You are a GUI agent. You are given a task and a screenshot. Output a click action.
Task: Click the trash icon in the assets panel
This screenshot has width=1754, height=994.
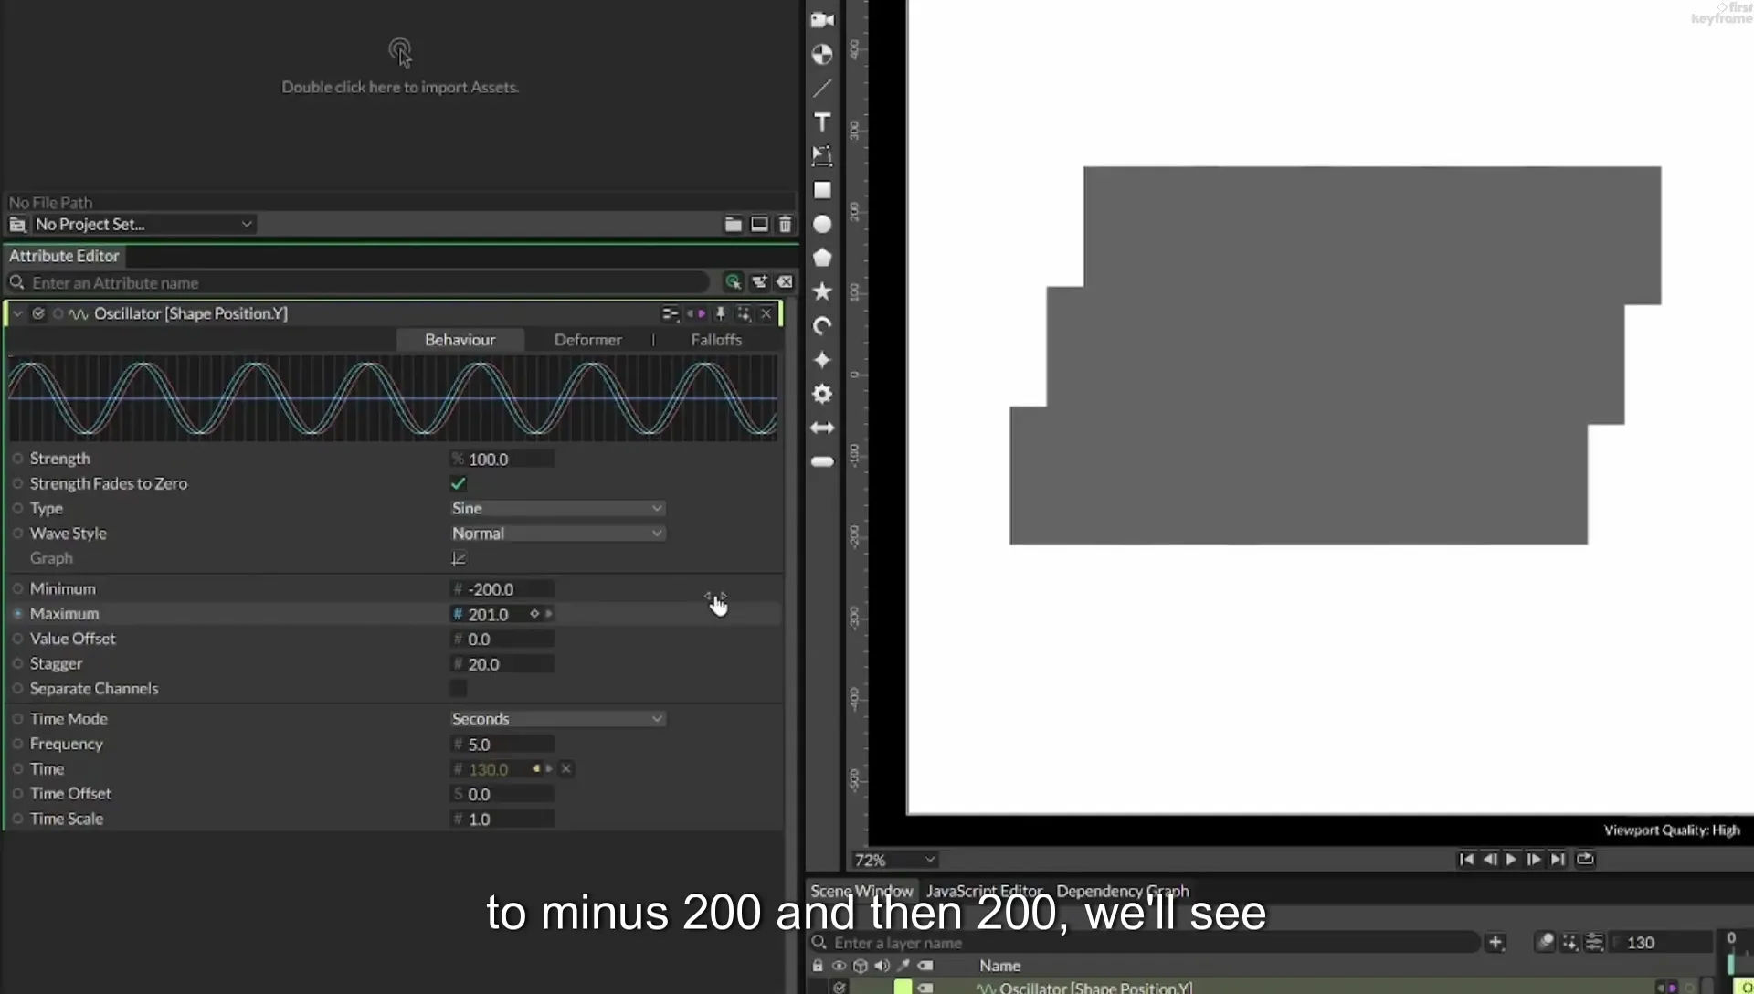tap(785, 224)
